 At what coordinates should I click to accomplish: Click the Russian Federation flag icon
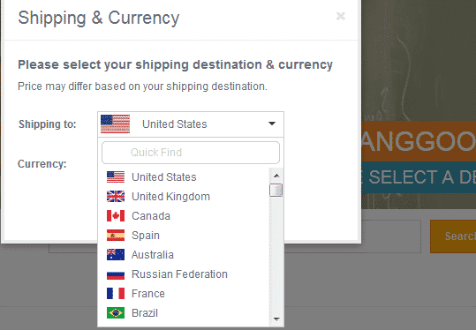tap(116, 275)
